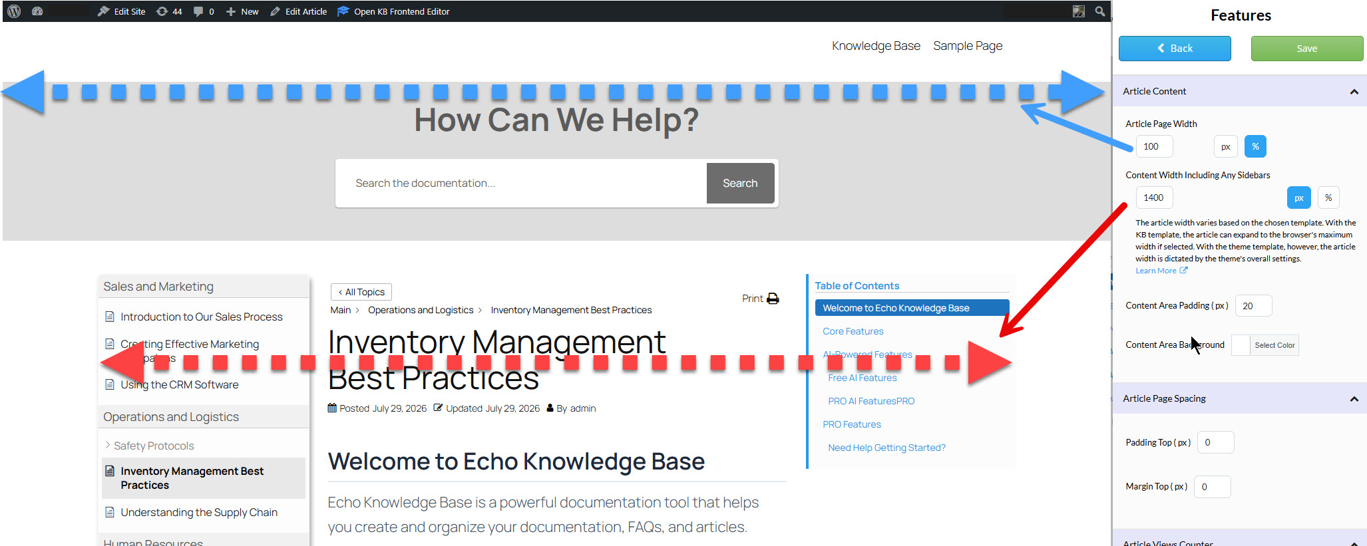Jump to Need Help Getting Started?
This screenshot has width=1367, height=546.
point(886,448)
